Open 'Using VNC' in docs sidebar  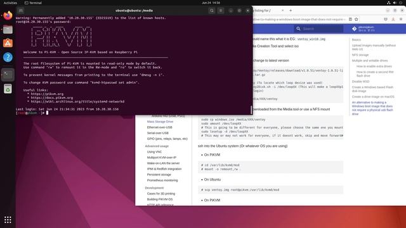(154, 152)
